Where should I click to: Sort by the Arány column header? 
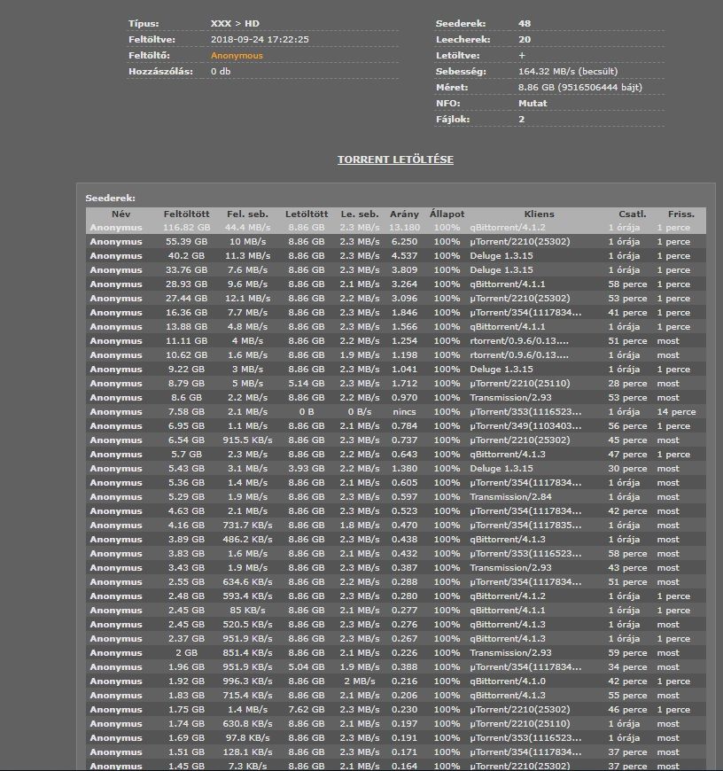(404, 214)
